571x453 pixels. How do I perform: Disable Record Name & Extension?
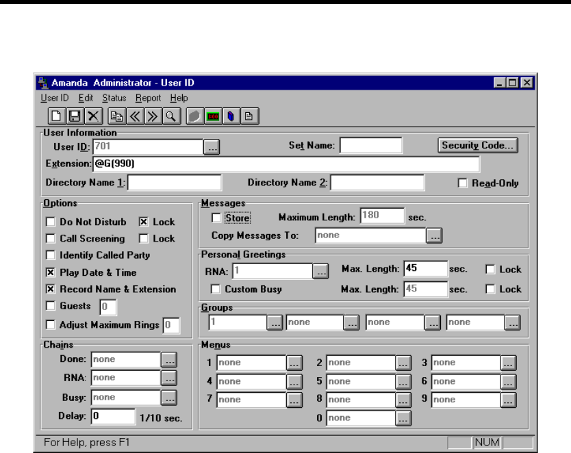click(51, 289)
